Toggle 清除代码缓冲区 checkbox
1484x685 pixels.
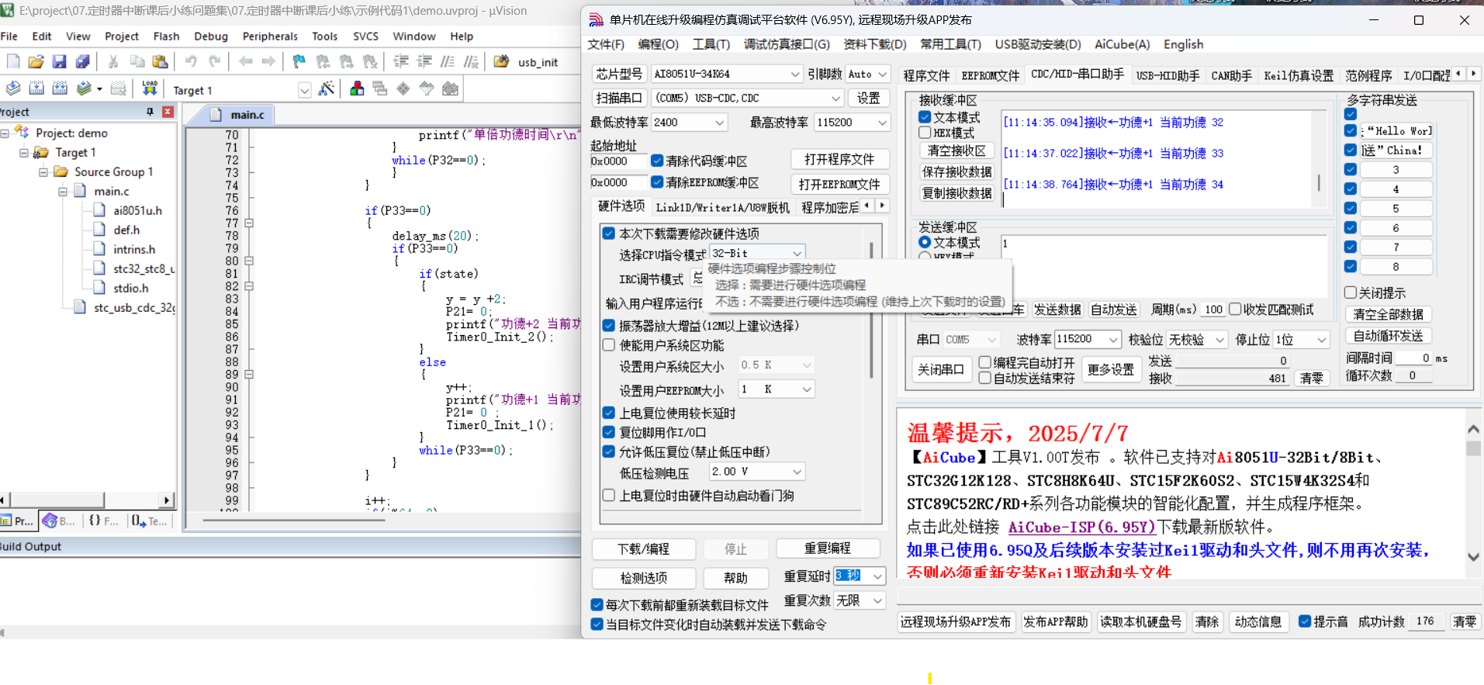click(657, 161)
